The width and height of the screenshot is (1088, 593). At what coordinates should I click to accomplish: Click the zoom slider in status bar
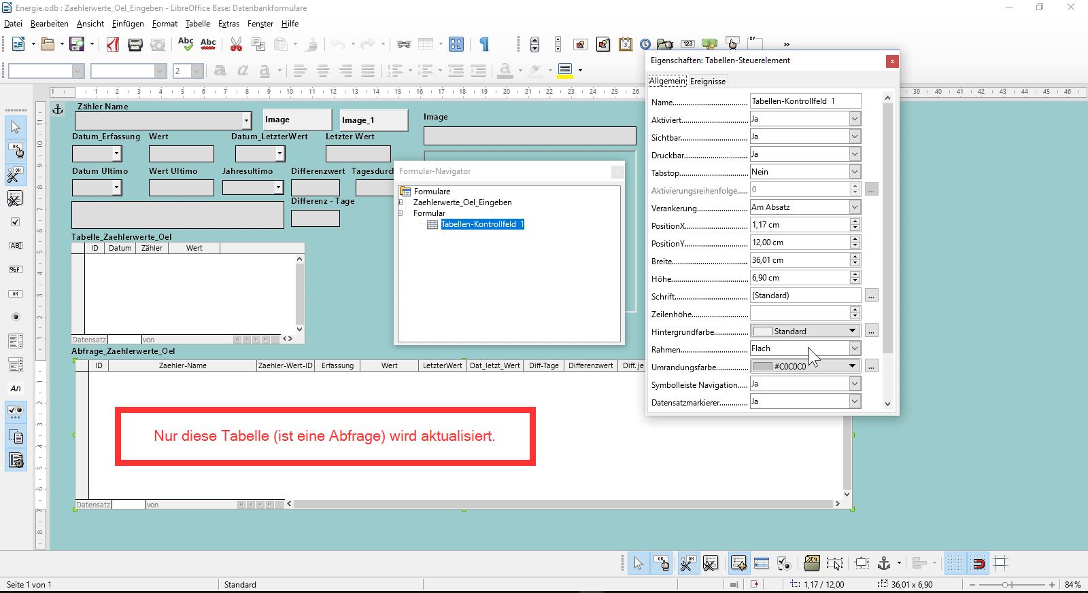tap(1011, 584)
